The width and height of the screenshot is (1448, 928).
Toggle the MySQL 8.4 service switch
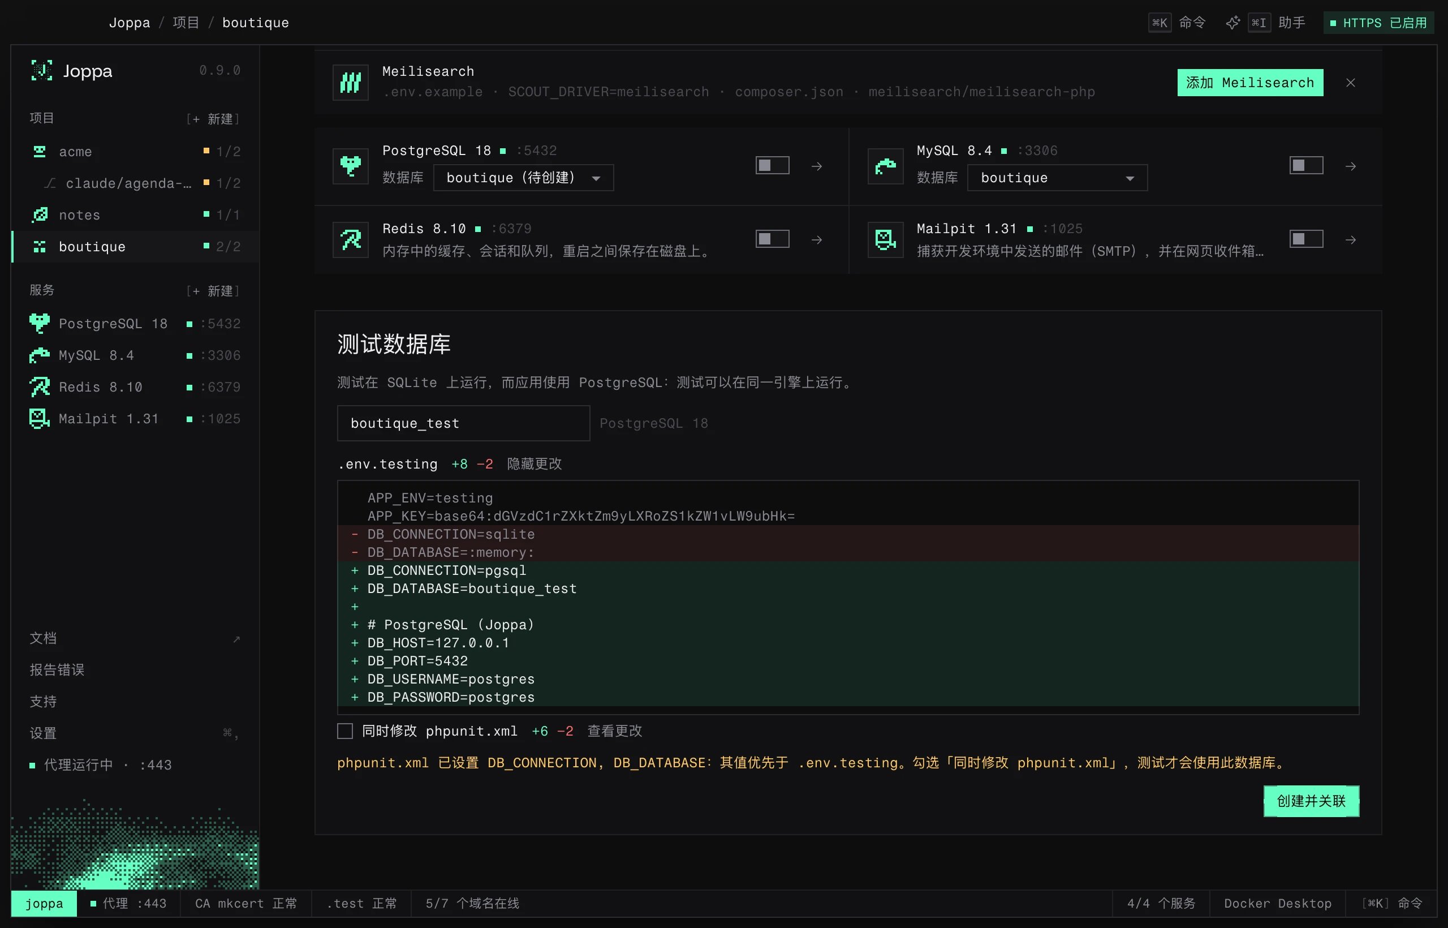(x=1306, y=166)
